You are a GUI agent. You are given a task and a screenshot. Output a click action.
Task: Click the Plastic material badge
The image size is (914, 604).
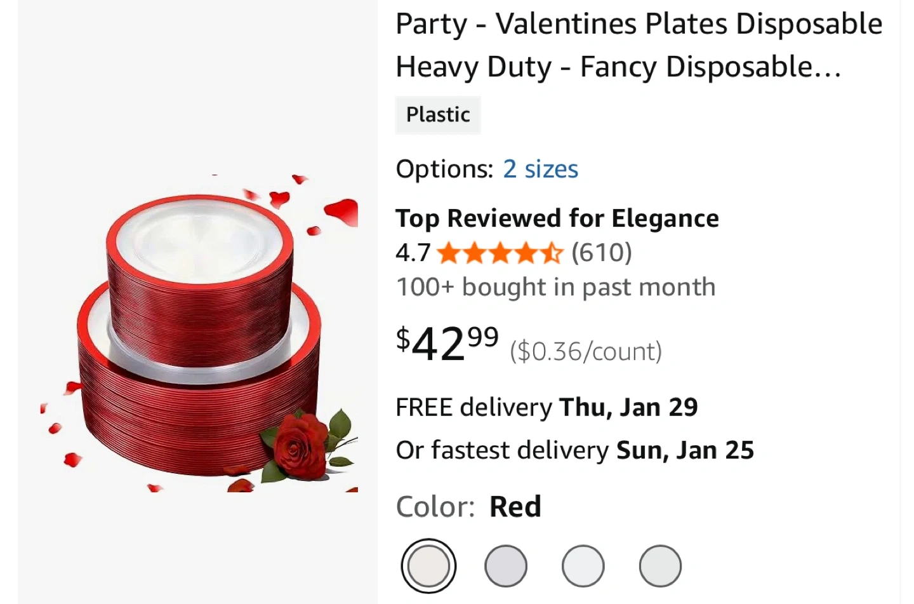click(438, 115)
